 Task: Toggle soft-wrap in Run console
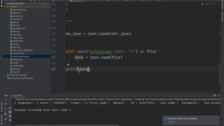coord(10,108)
